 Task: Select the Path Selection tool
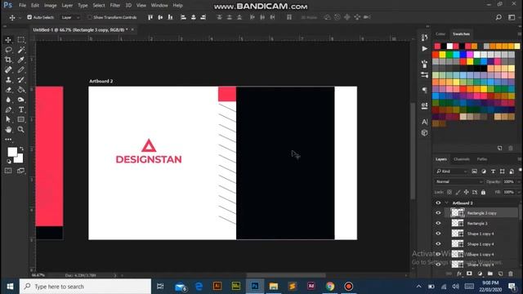click(8, 119)
